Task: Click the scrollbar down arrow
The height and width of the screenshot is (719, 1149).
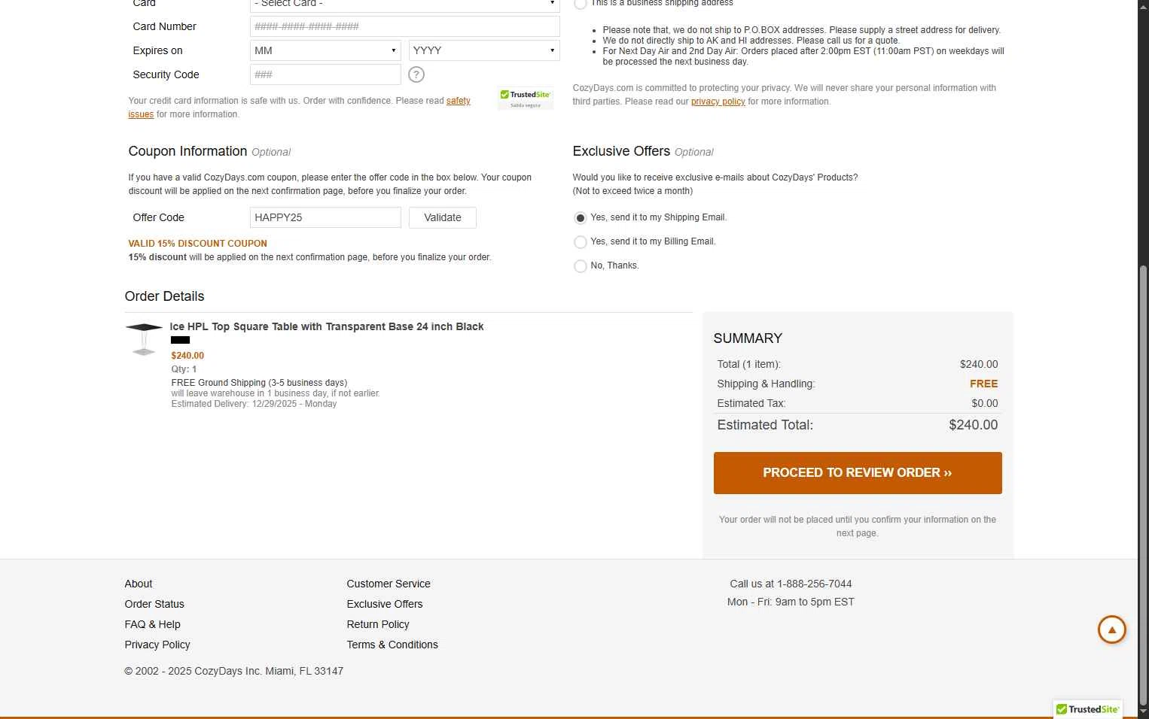Action: 1143,711
